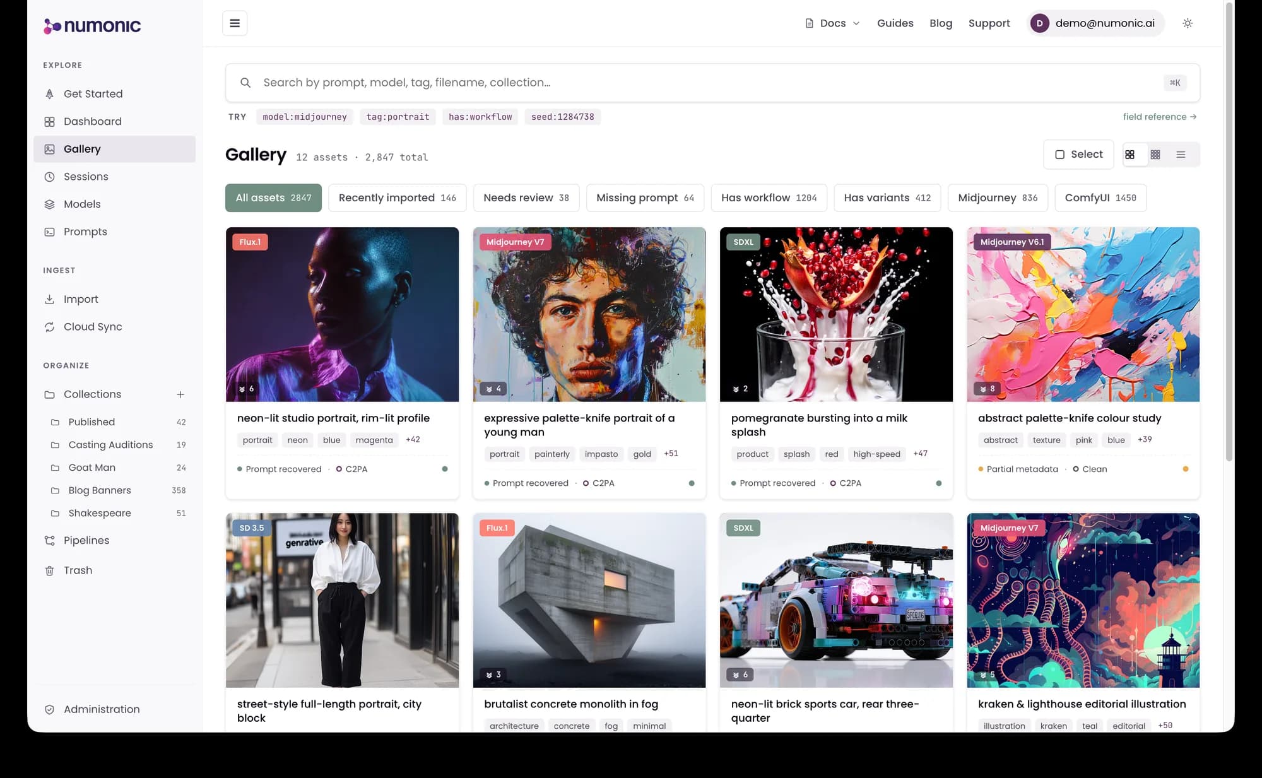
Task: Select the Has variants filter
Action: pos(887,198)
